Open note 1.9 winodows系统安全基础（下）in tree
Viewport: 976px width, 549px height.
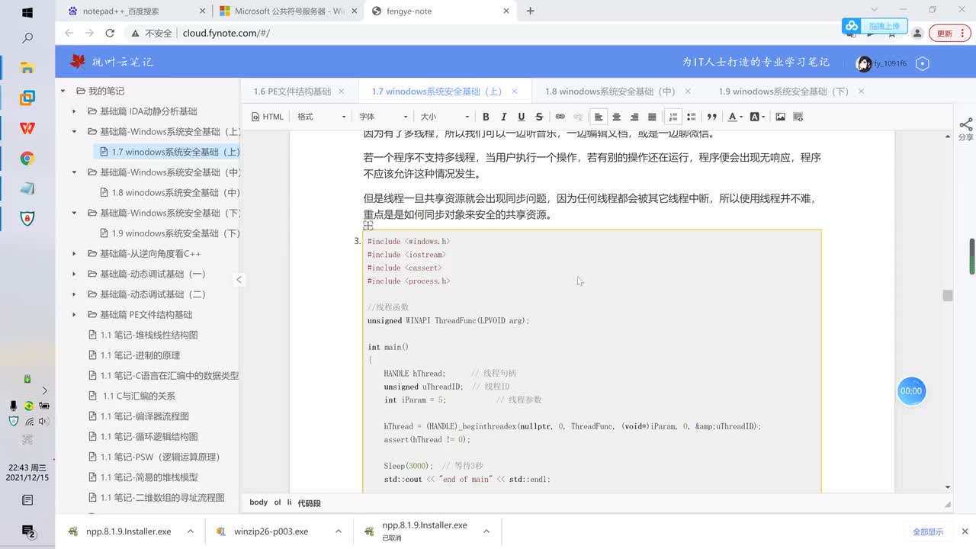(x=170, y=233)
